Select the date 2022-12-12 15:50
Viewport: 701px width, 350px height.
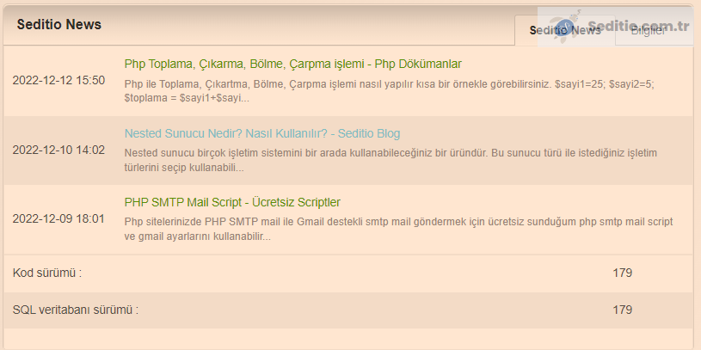(58, 81)
